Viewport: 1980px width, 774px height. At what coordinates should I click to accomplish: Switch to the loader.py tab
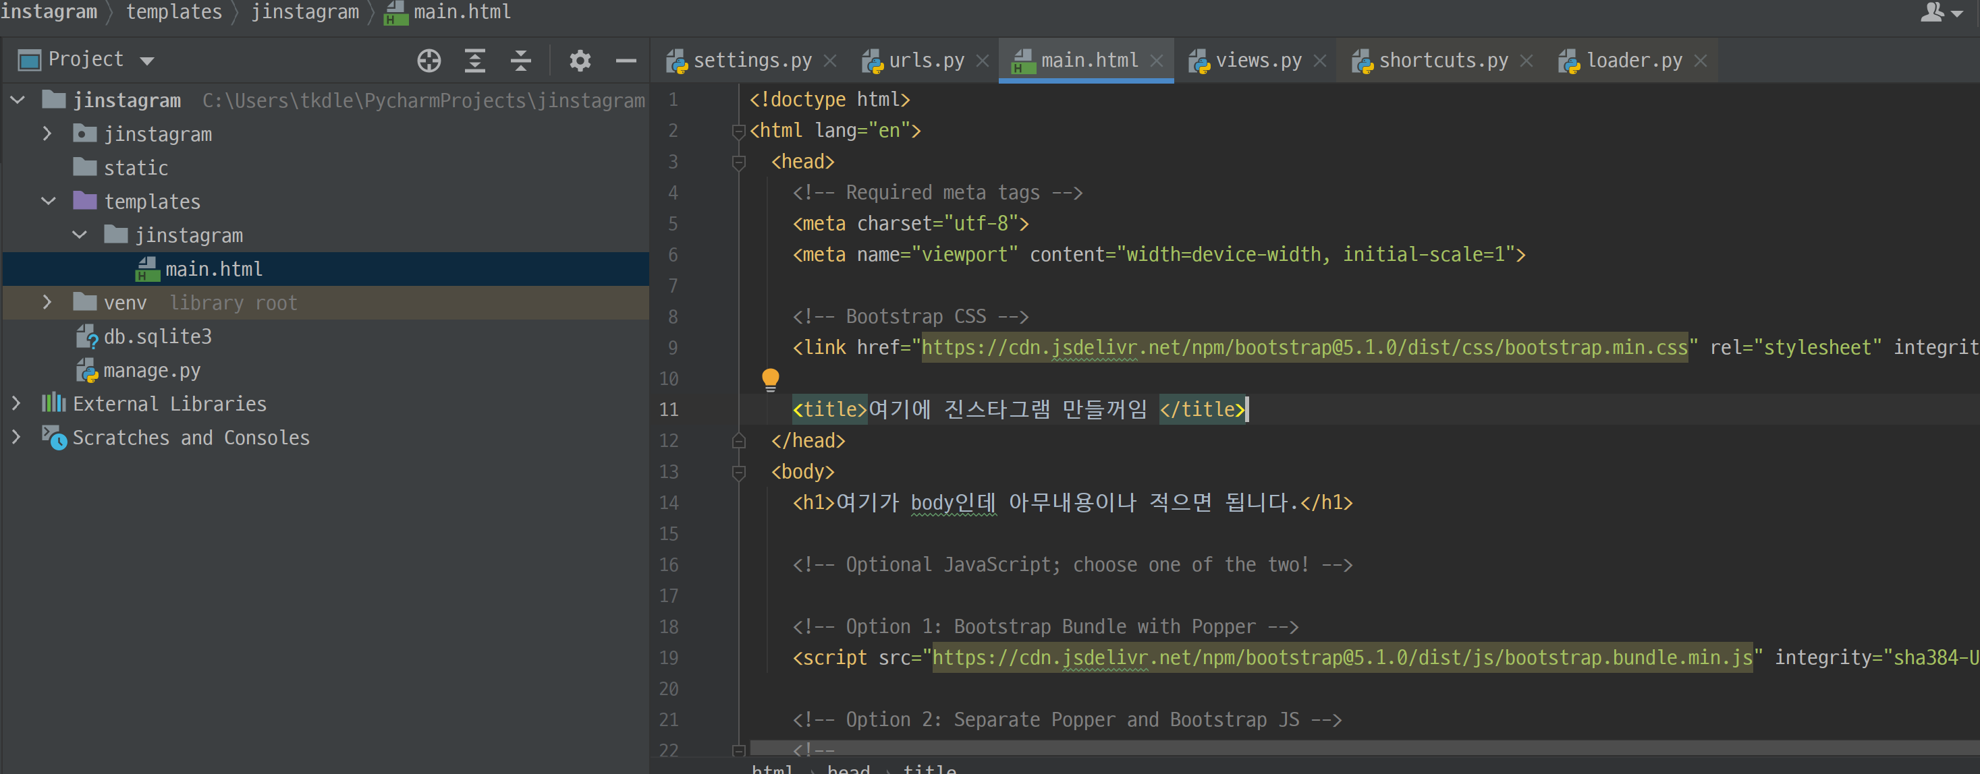point(1633,61)
